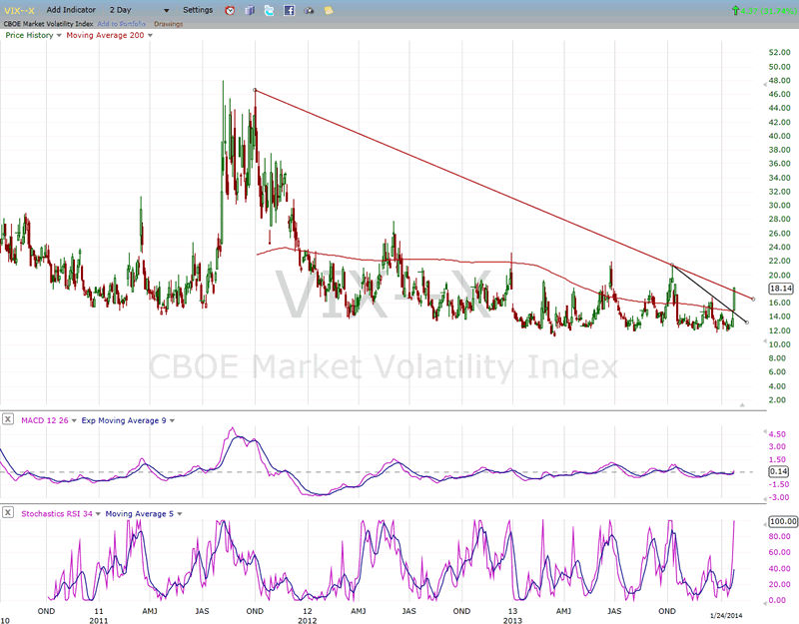
Task: Click the 4.50 MACD scale label
Action: [x=777, y=434]
